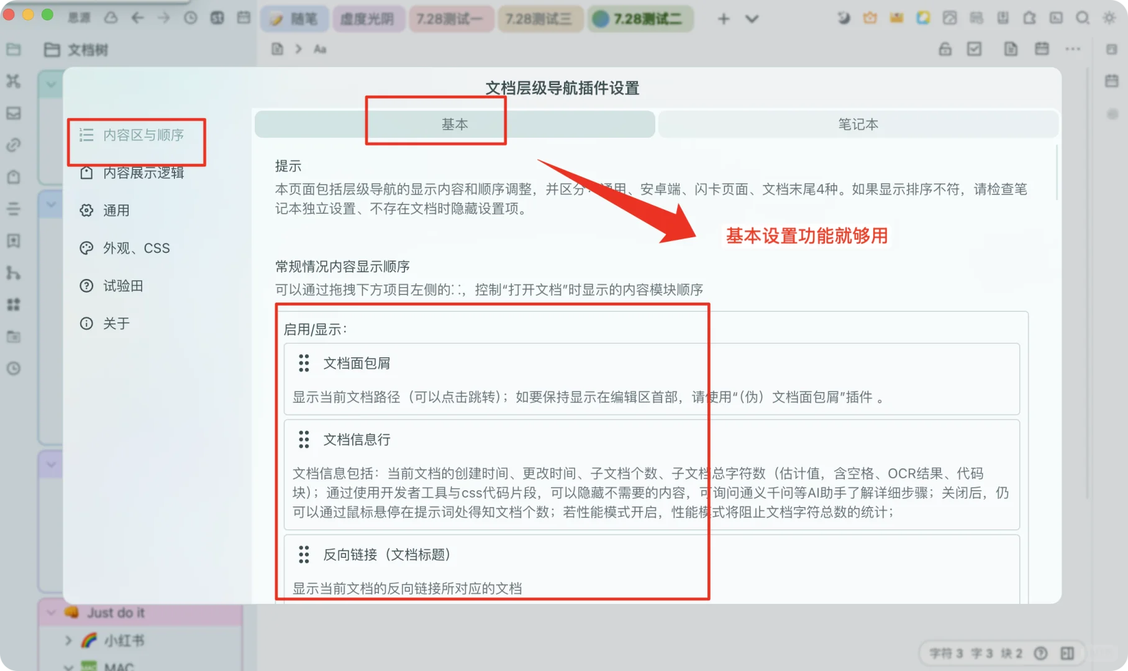The width and height of the screenshot is (1128, 671).
Task: Open the inbox icon in the left dock
Action: tap(14, 113)
